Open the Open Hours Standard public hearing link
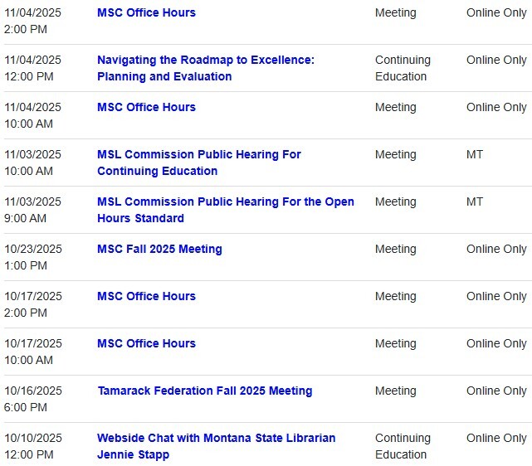 tap(225, 202)
